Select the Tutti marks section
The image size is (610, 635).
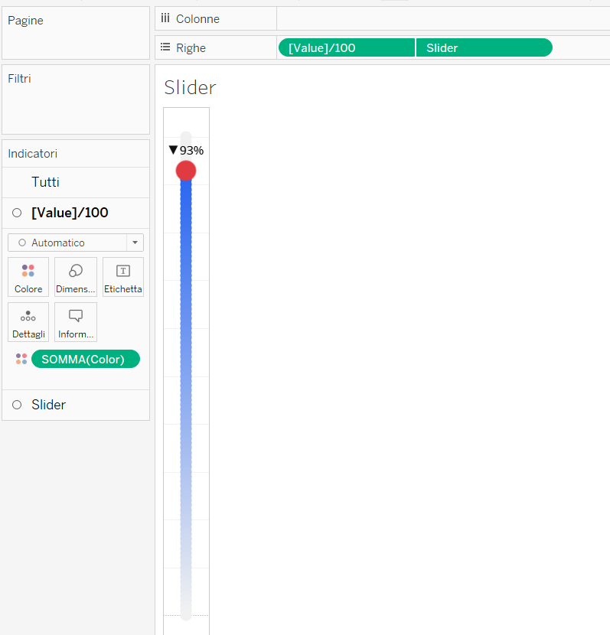45,182
